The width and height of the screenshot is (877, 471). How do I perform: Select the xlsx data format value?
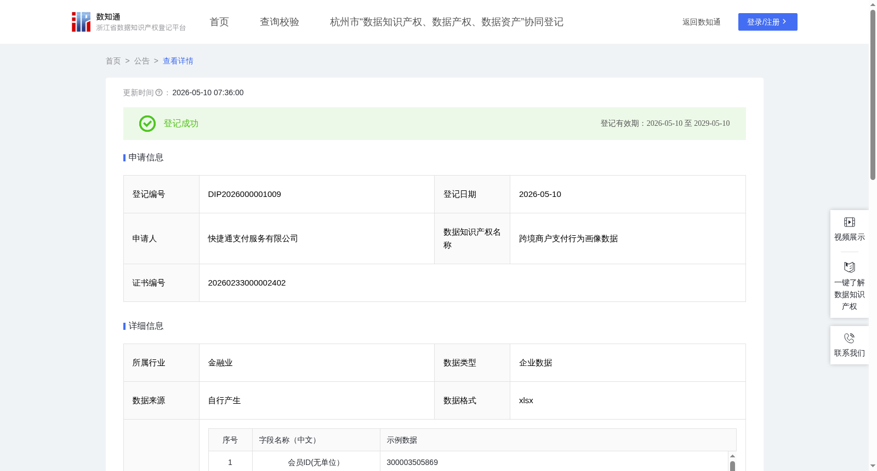coord(526,400)
